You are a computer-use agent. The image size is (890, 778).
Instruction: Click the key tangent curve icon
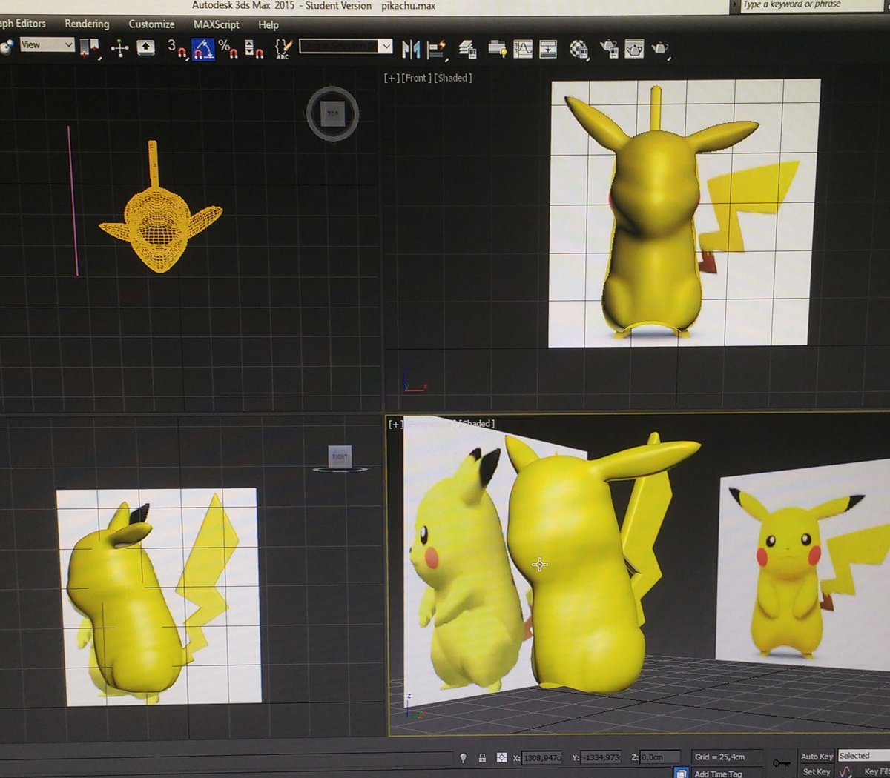(846, 772)
